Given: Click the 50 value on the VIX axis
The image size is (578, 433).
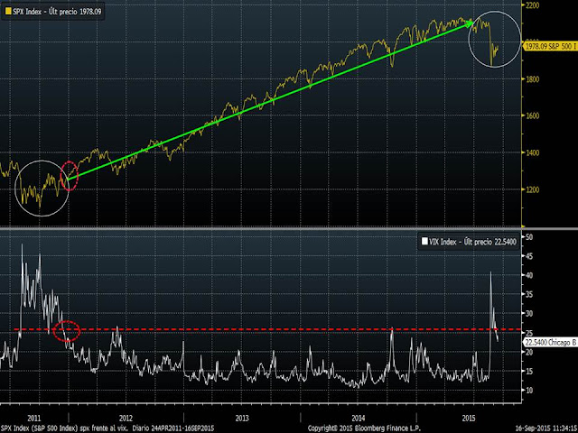Looking at the screenshot, I should pyautogui.click(x=529, y=236).
